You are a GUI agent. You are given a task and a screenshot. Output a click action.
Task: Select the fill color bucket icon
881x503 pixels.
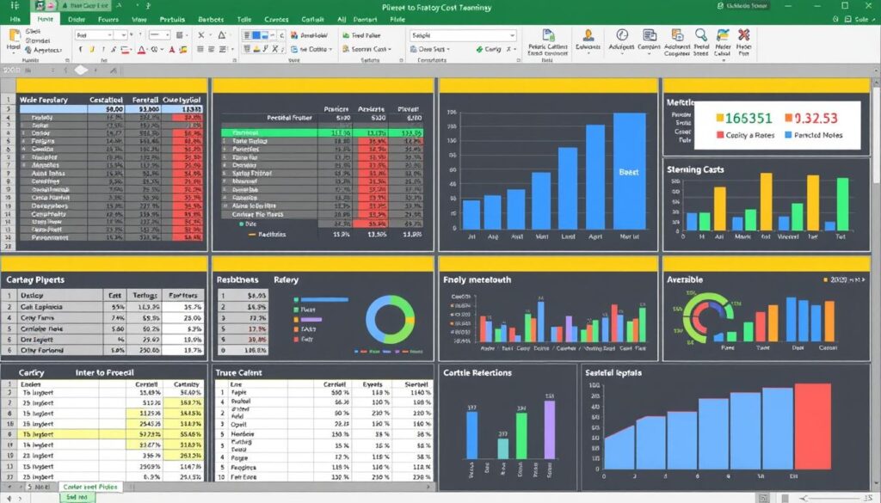184,49
